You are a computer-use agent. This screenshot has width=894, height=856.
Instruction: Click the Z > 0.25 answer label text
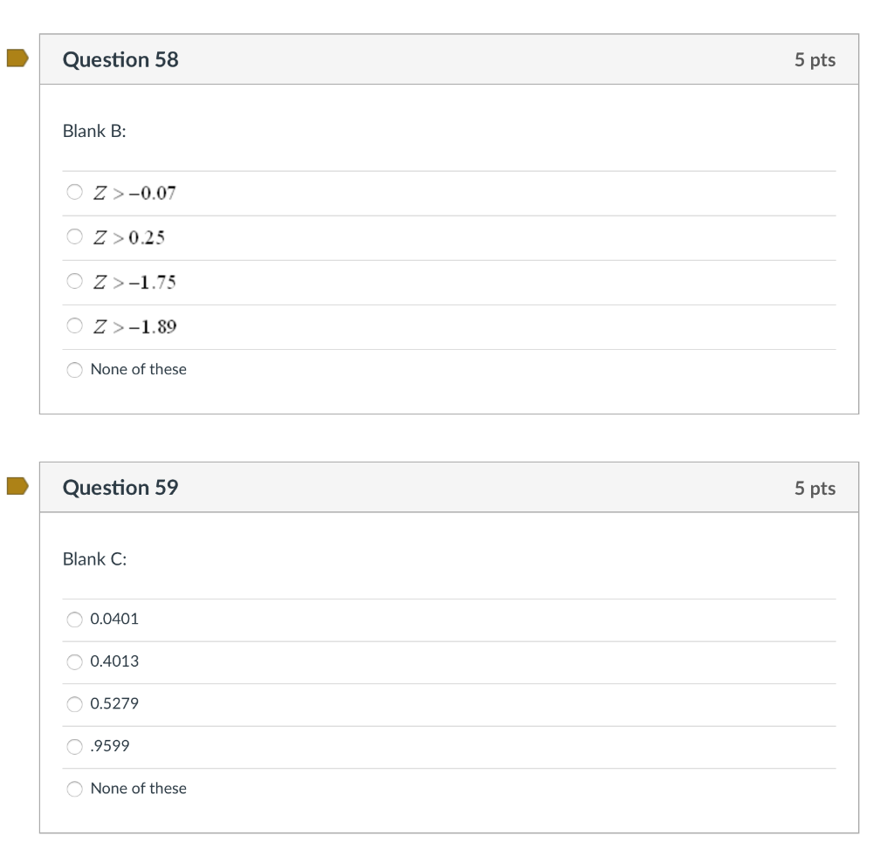pos(128,236)
